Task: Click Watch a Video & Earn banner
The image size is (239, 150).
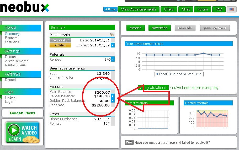Action: 23,132
